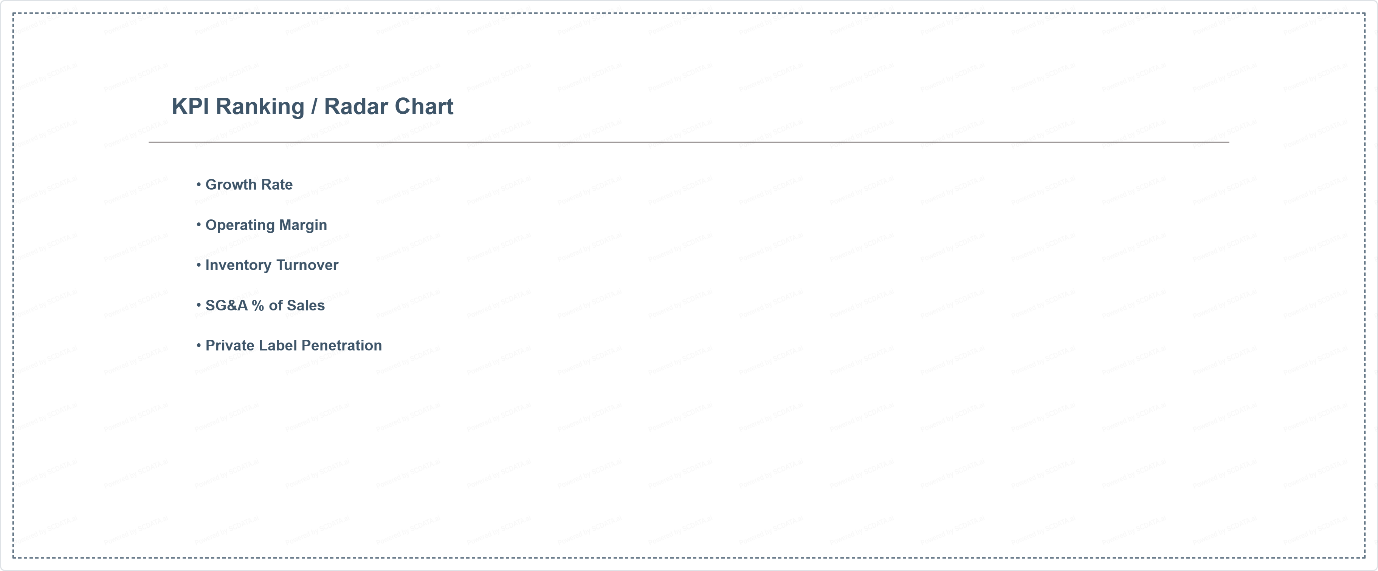Click the word "Ranking" in the title

(x=259, y=107)
